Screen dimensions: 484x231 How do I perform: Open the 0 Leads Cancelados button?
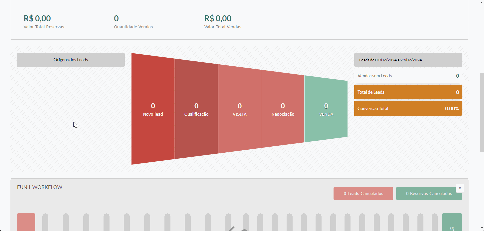click(363, 193)
